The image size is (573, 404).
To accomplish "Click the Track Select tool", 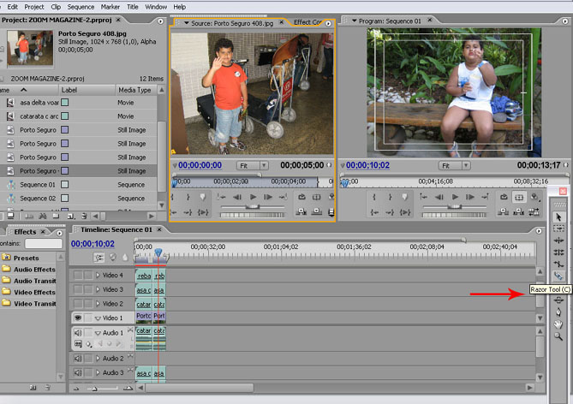I will click(x=559, y=229).
